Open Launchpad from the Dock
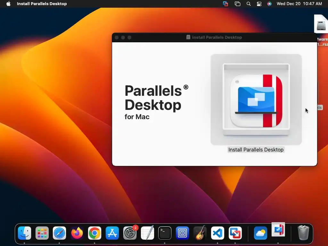328x246 pixels. pos(42,233)
